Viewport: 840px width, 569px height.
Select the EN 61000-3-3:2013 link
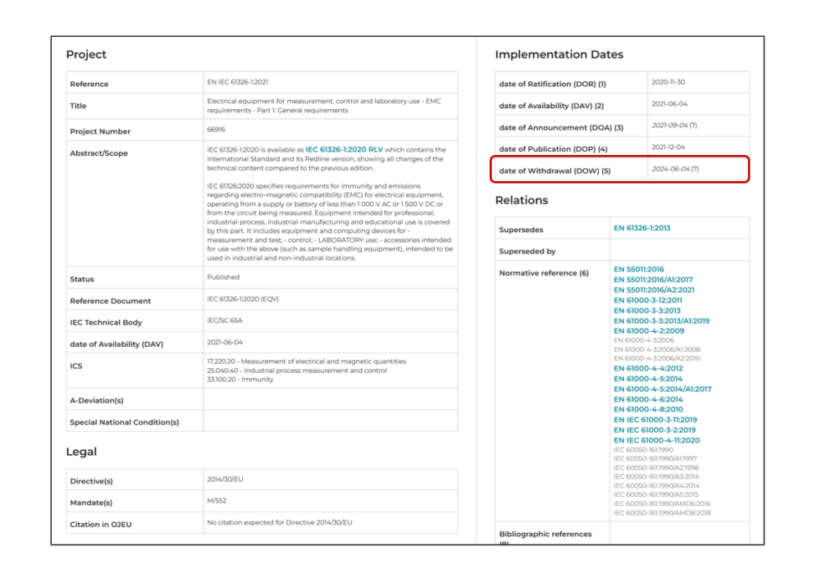[x=646, y=311]
